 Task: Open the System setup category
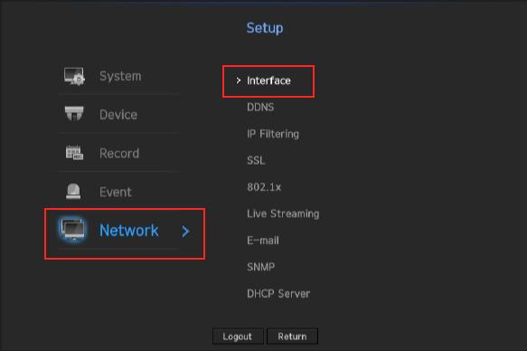[120, 76]
